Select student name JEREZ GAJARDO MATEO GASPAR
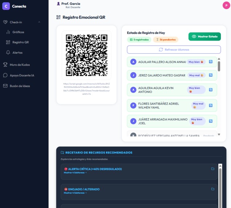The height and width of the screenshot is (208, 231). (x=162, y=76)
